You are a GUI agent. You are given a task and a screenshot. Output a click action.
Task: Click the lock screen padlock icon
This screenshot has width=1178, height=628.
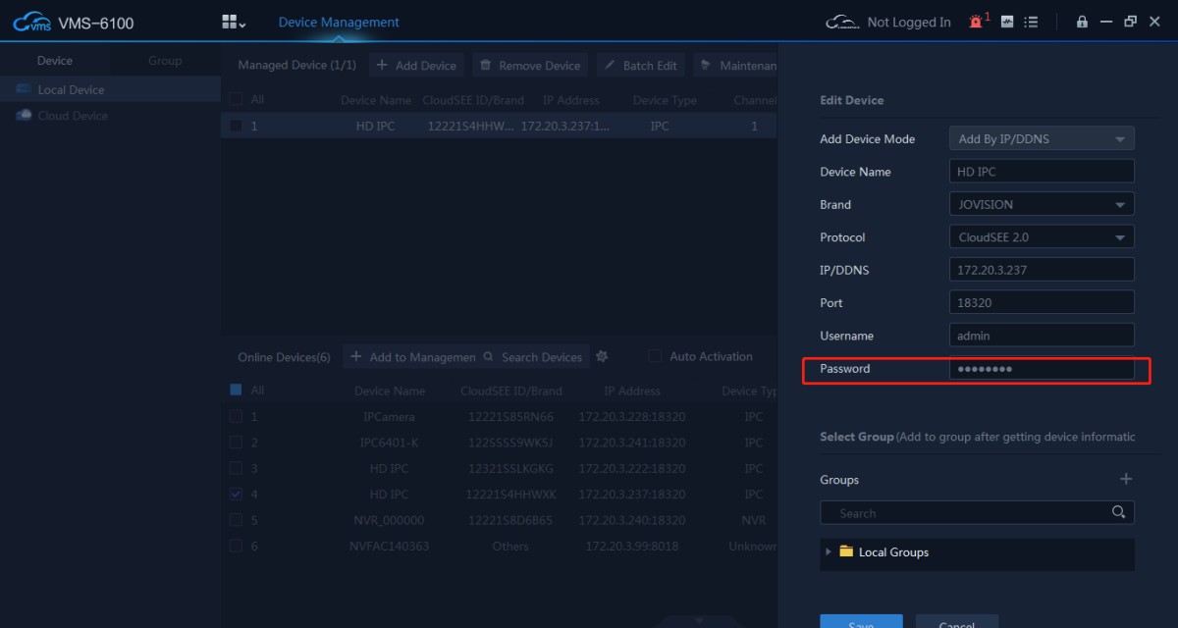tap(1082, 22)
